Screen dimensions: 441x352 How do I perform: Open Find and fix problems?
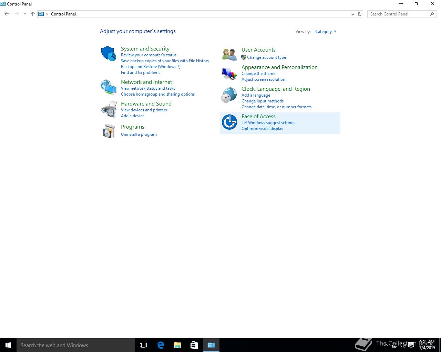pos(141,73)
